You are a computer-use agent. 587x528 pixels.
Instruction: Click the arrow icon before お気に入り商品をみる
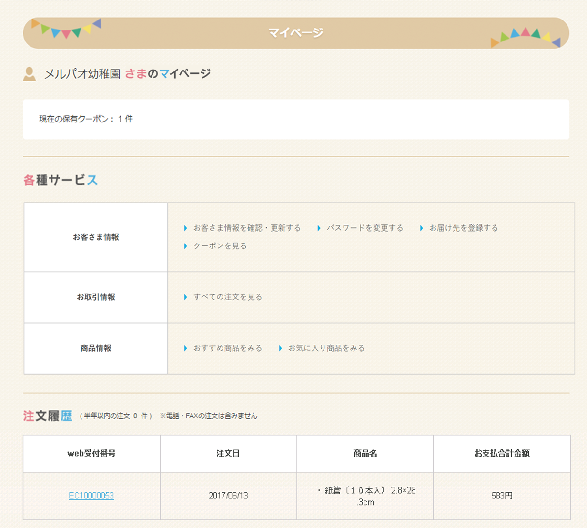pyautogui.click(x=280, y=348)
